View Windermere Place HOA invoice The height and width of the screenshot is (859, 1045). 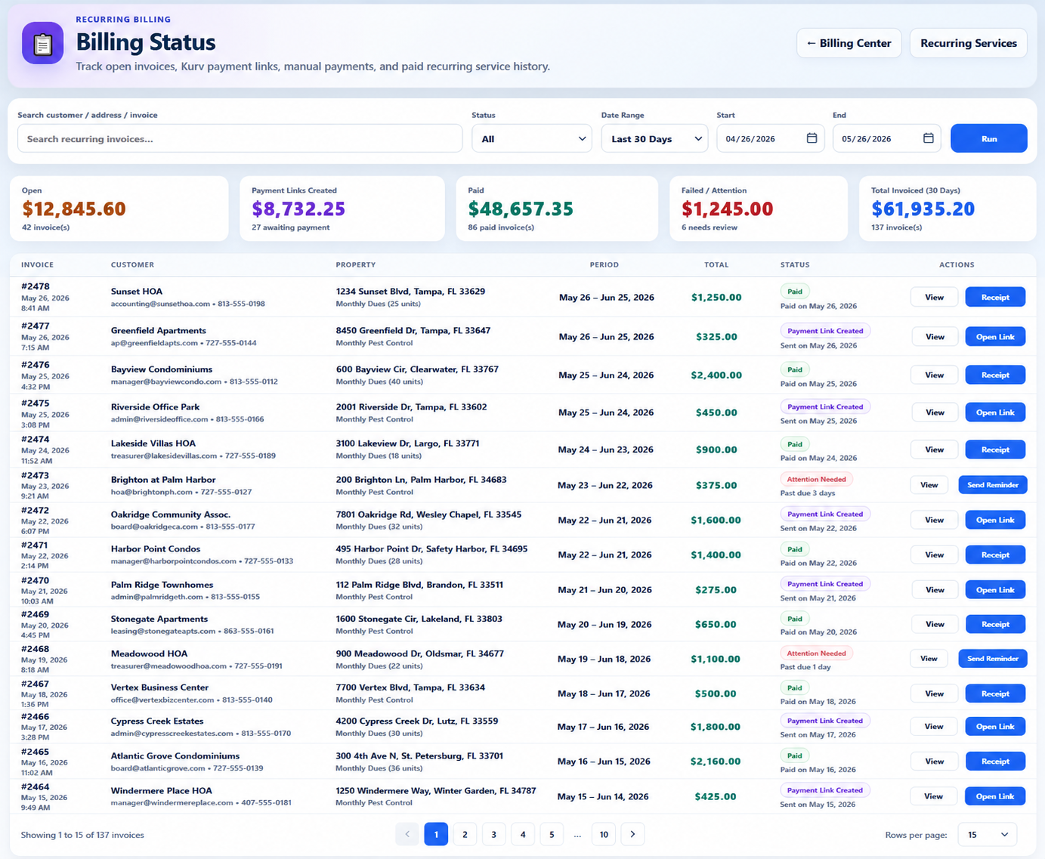pos(933,796)
